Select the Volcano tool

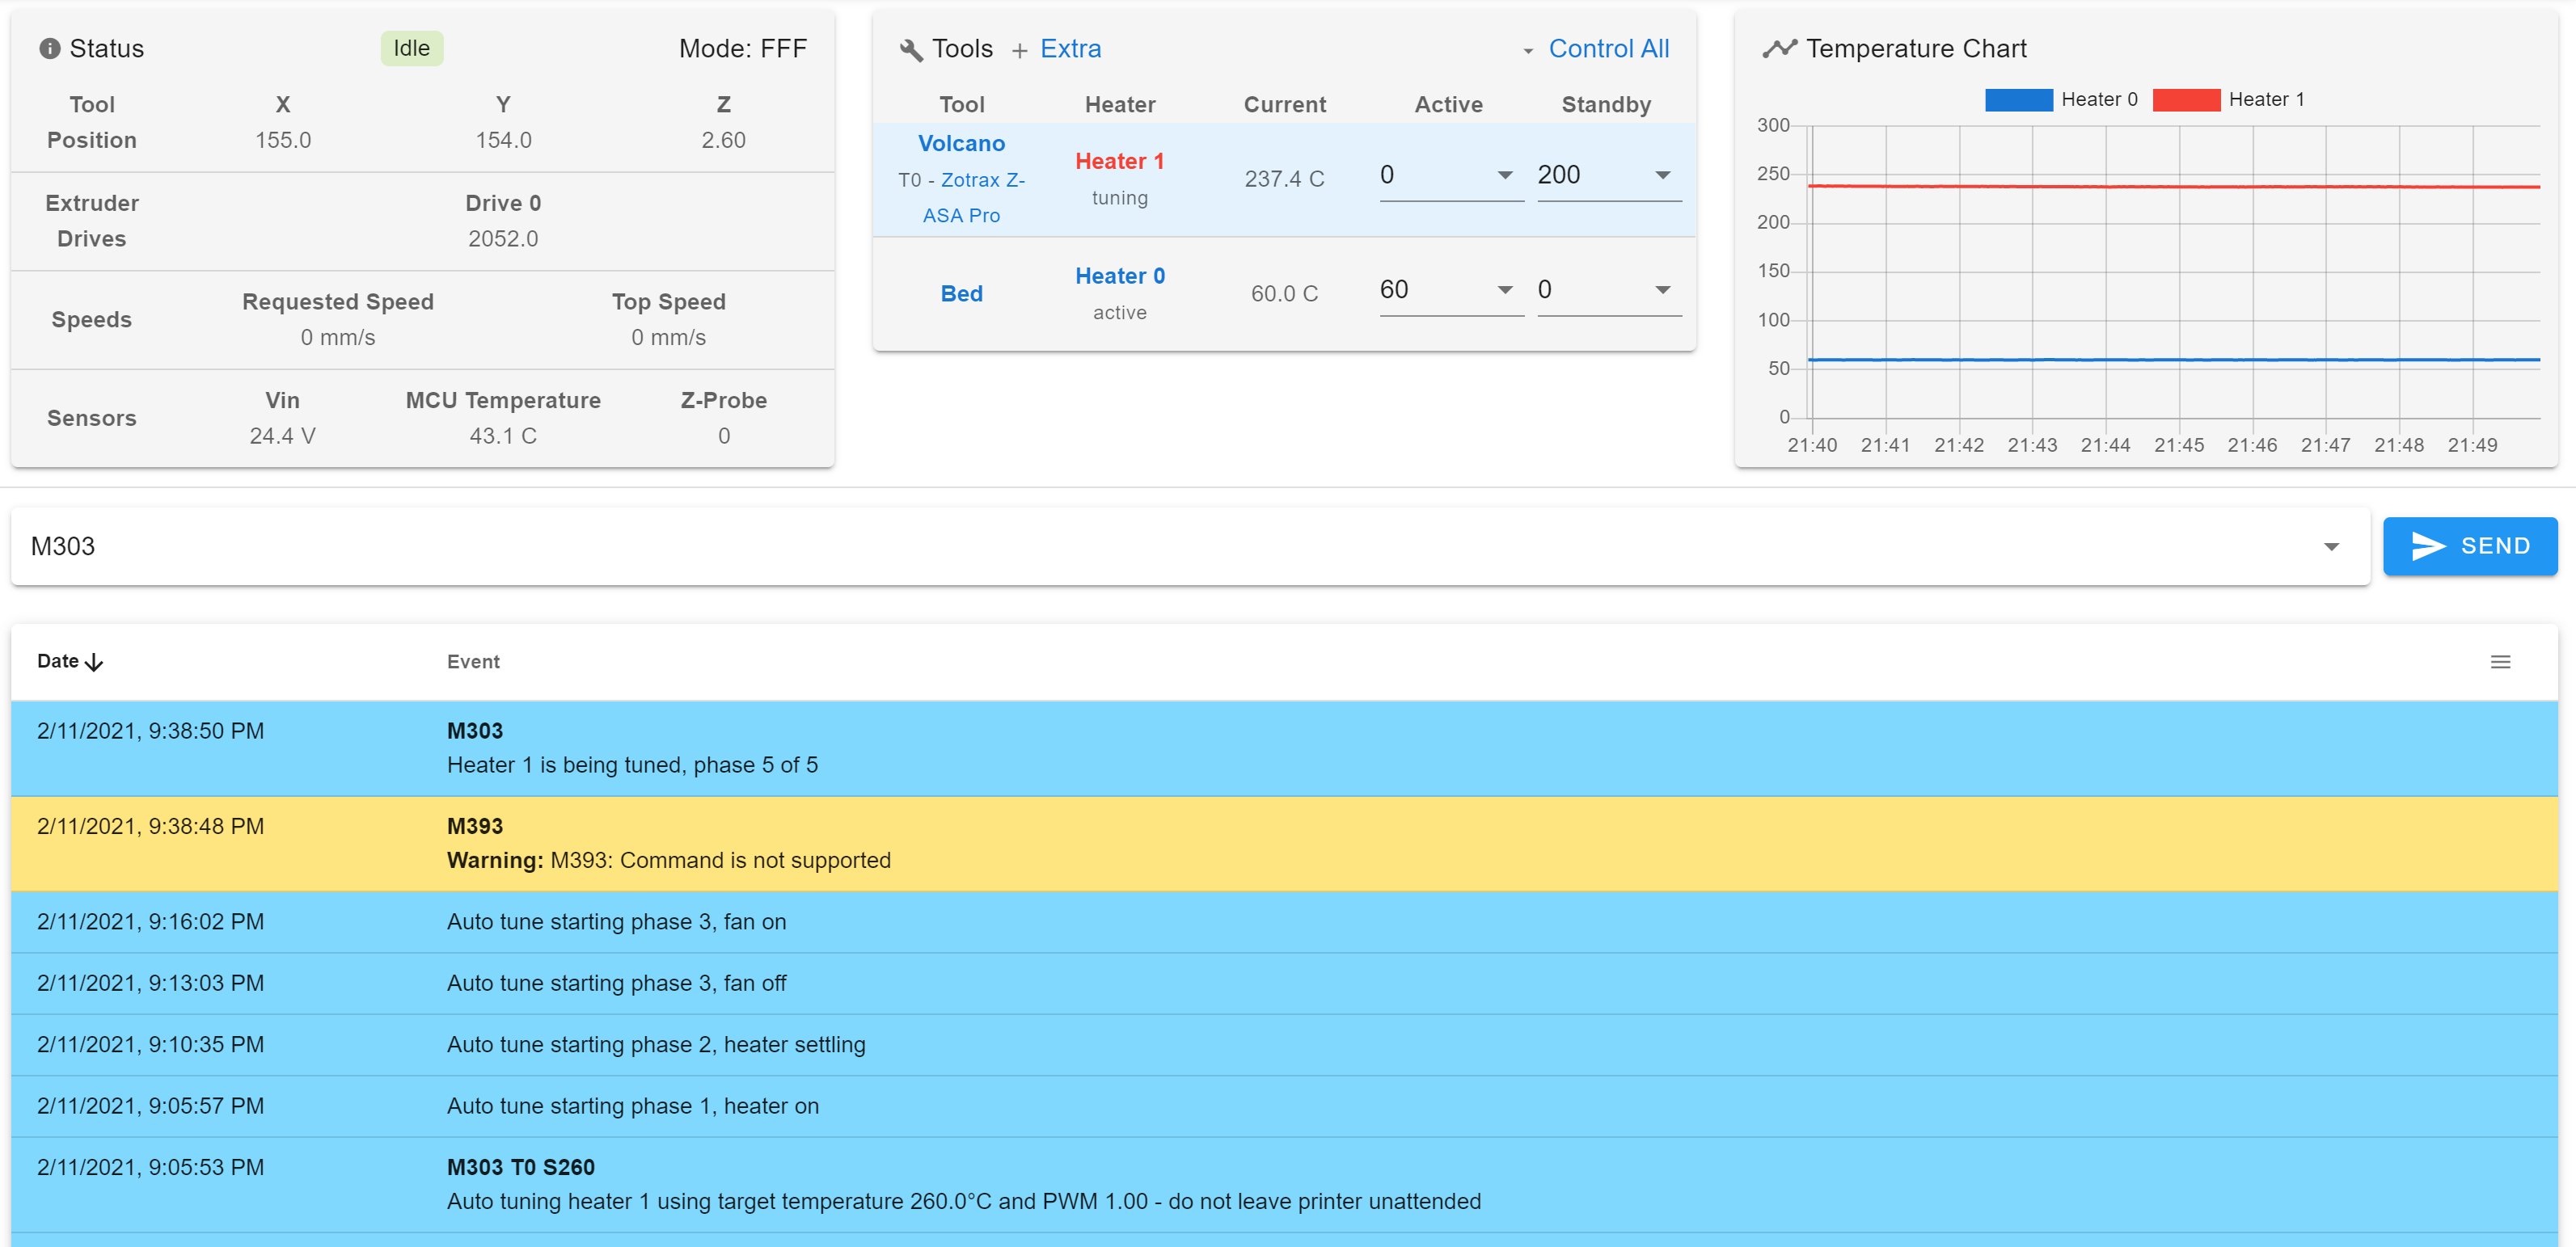point(961,143)
